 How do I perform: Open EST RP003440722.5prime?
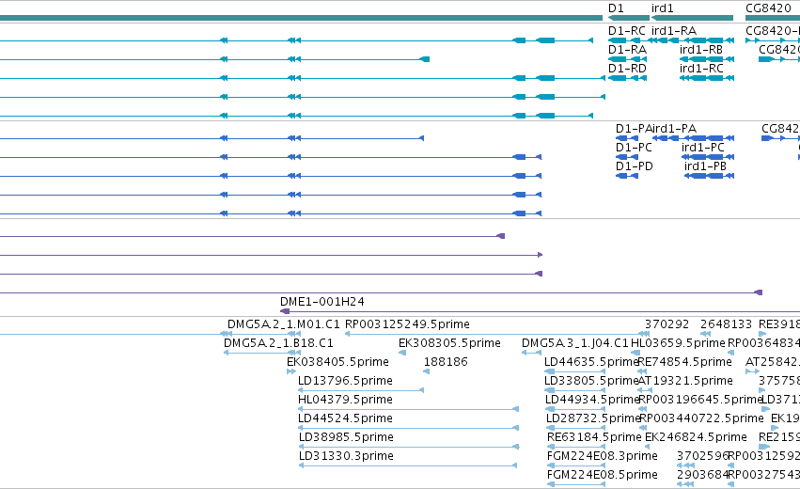point(701,418)
